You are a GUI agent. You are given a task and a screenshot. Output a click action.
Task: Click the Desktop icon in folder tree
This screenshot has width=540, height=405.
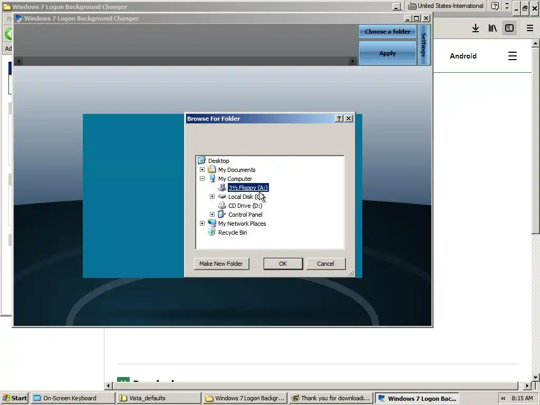(x=201, y=160)
